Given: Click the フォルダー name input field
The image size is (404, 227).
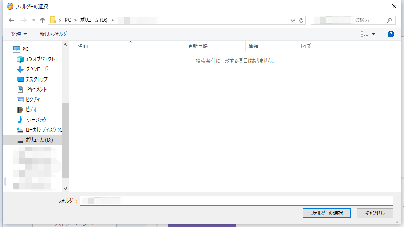Looking at the screenshot, I should coord(237,201).
